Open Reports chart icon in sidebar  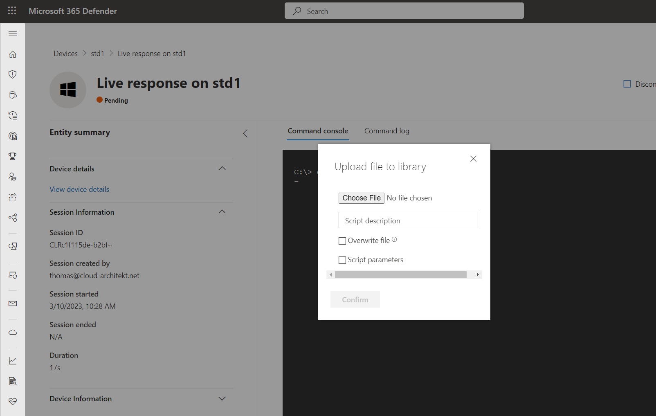pos(13,361)
